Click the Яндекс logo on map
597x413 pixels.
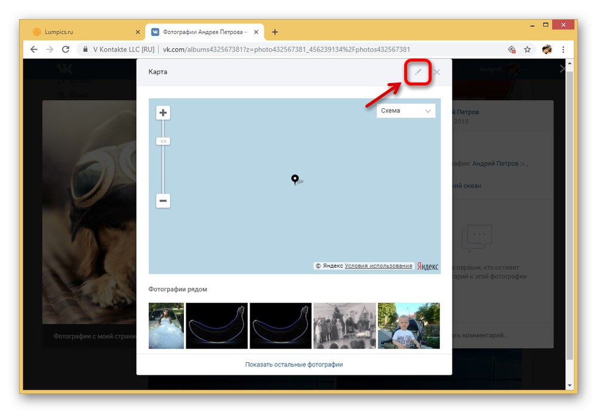[x=427, y=266]
